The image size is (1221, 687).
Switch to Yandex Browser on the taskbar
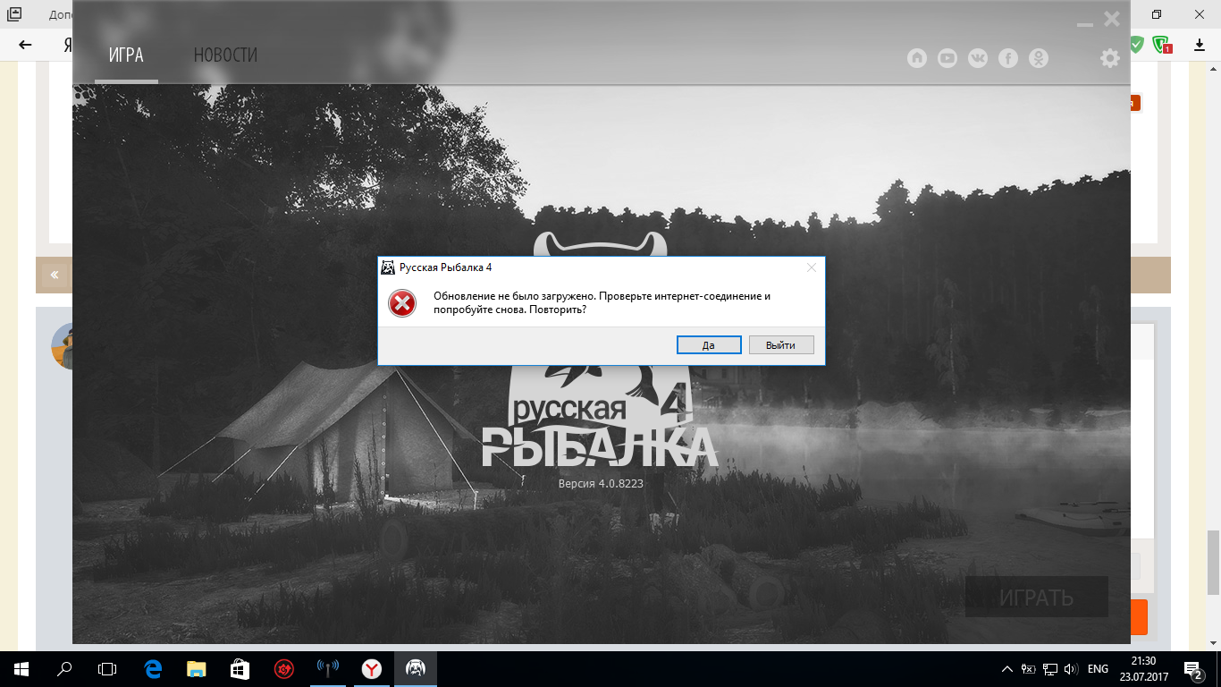(372, 668)
